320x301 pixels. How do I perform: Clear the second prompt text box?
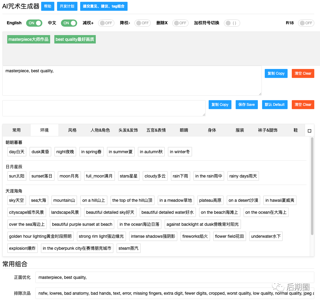pos(303,105)
